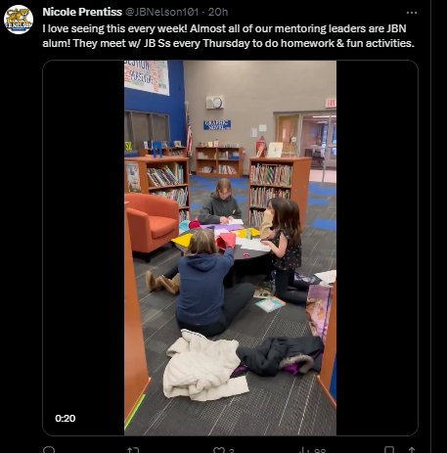The width and height of the screenshot is (447, 453).
Task: Play the library mentoring video
Action: [230, 248]
